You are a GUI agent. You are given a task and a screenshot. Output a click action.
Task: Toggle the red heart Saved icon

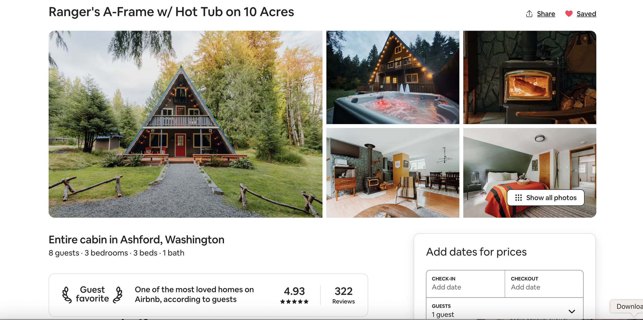(569, 14)
